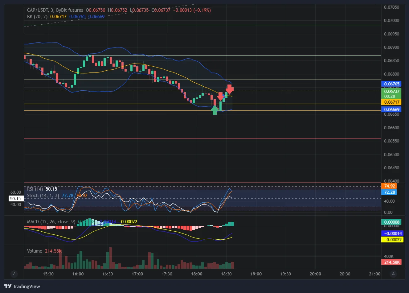The width and height of the screenshot is (409, 293).
Task: Click the yellow -0.00022 signal line label
Action: click(392, 240)
